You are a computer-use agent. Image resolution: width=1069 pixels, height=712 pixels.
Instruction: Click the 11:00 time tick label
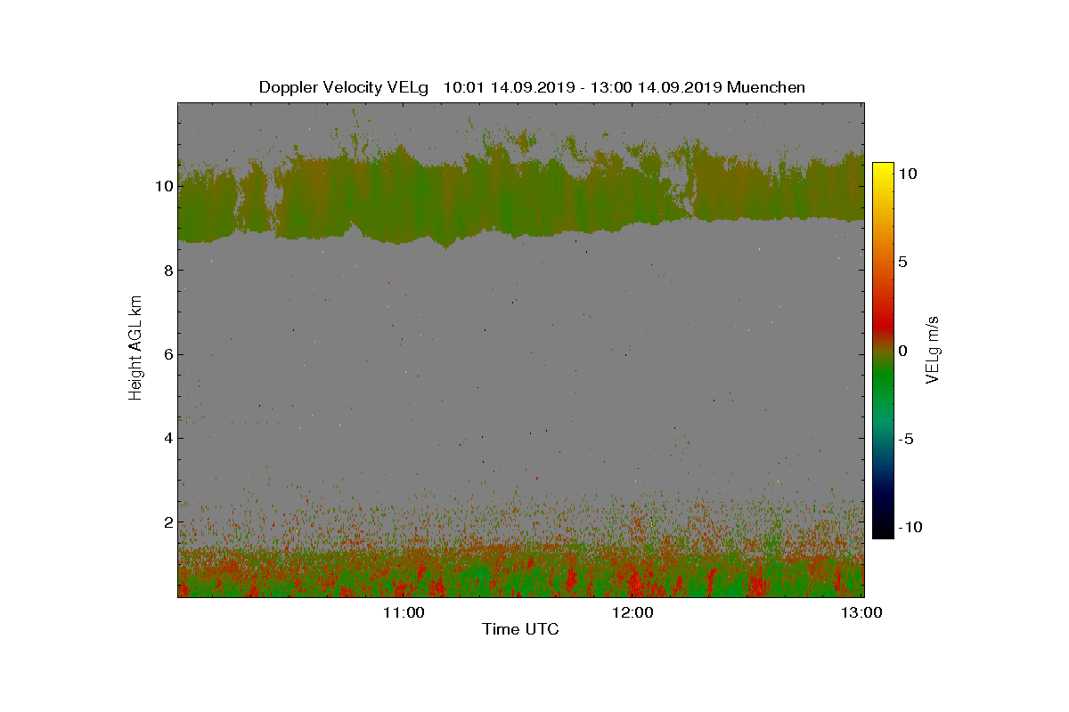[403, 612]
